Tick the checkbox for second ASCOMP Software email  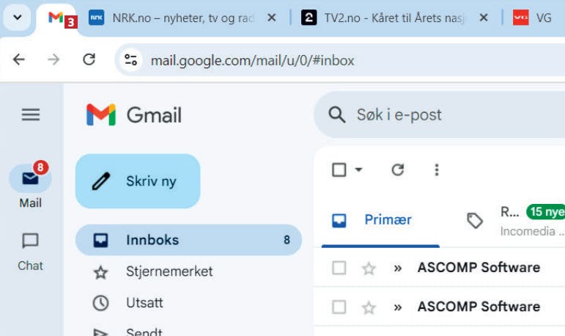click(339, 307)
